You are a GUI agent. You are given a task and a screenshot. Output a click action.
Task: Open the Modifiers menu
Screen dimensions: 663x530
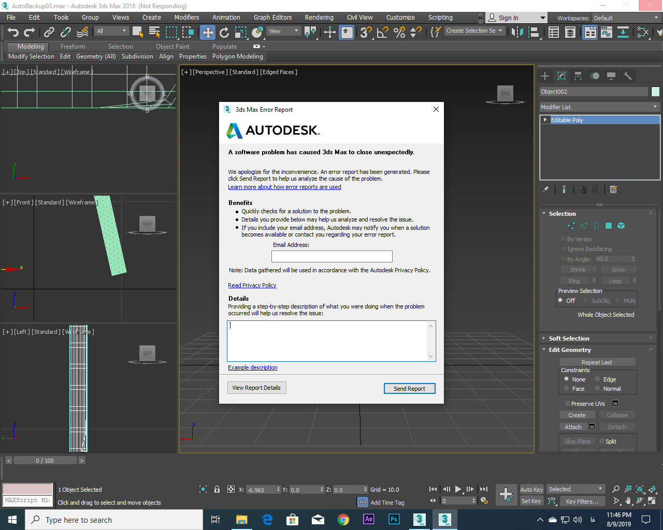click(x=186, y=18)
